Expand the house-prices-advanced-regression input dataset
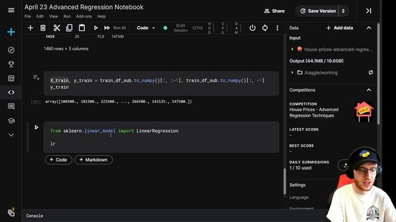396x222 pixels. [292, 49]
